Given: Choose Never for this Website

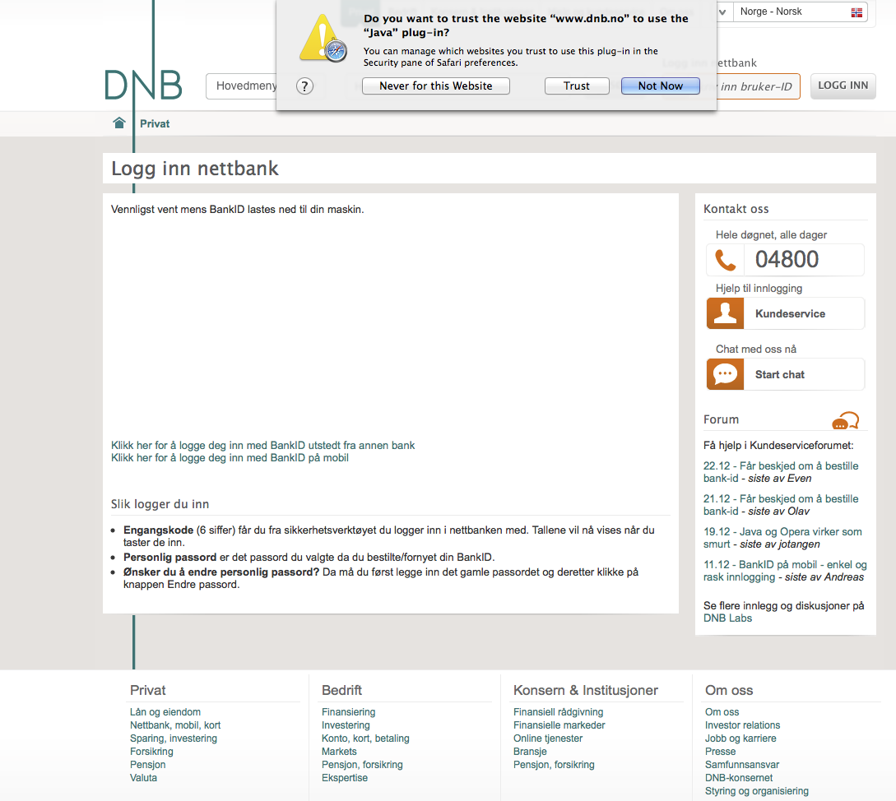Looking at the screenshot, I should (435, 86).
